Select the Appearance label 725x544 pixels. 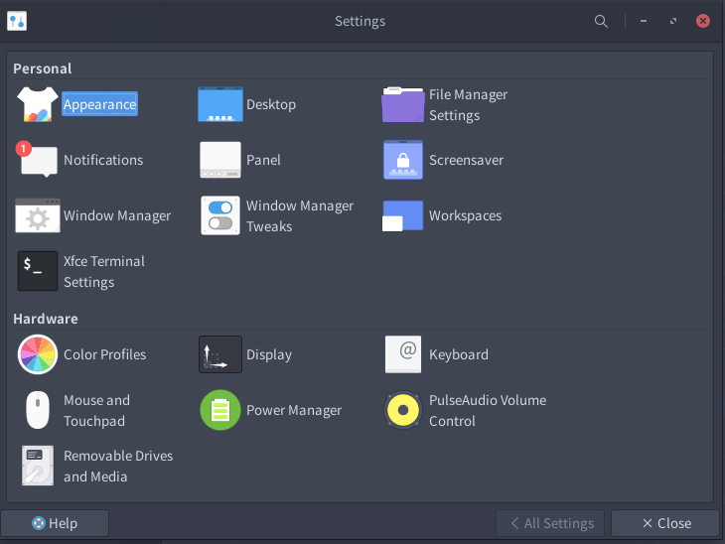[100, 104]
